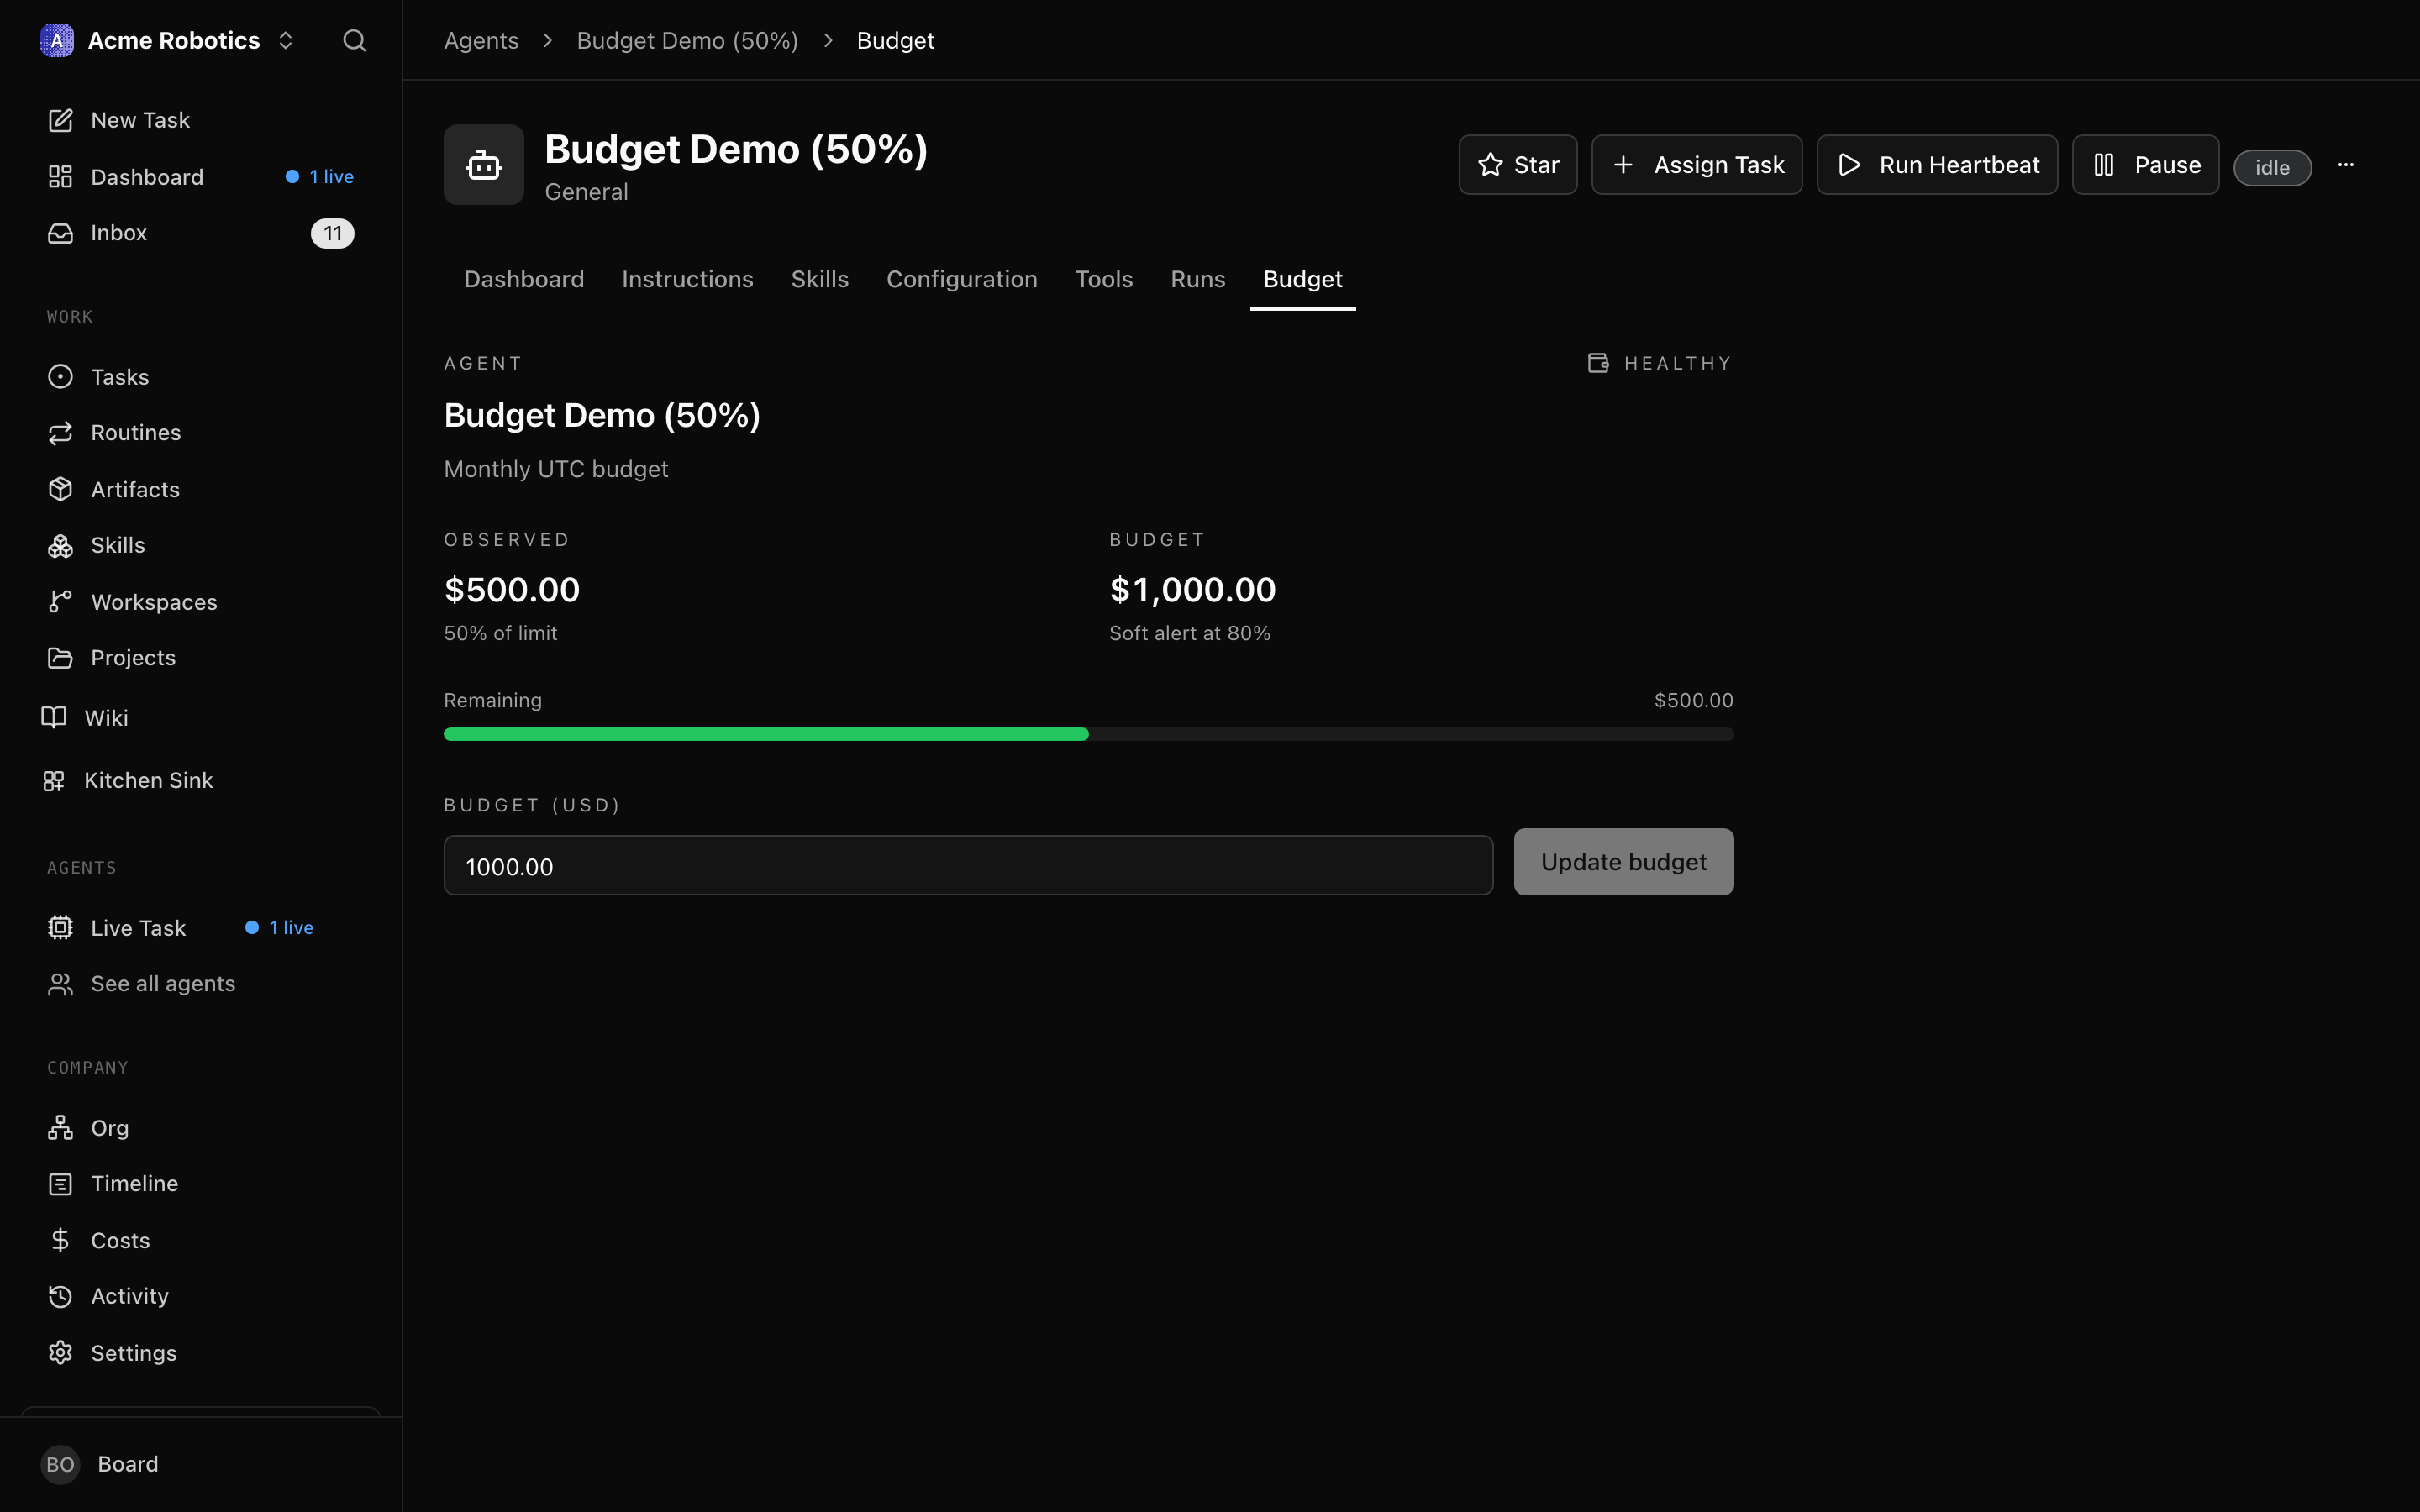The image size is (2420, 1512).
Task: Click the Acme Robotics workspace avatar
Action: 57,40
